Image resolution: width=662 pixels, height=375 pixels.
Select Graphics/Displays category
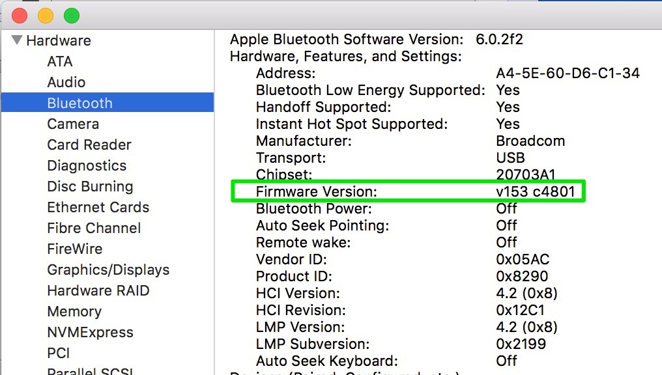[x=108, y=270]
